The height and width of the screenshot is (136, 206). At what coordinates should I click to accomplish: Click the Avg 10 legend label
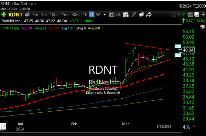27,28
